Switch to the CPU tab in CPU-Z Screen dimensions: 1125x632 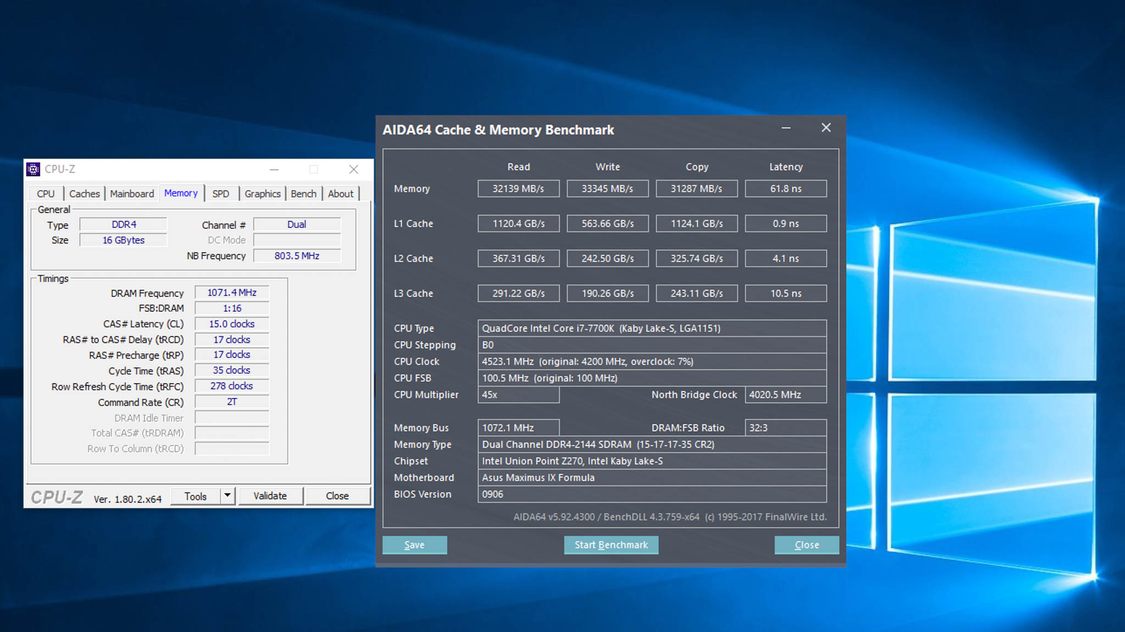pyautogui.click(x=46, y=194)
